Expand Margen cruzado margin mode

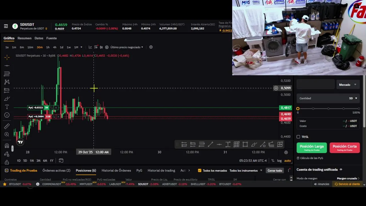coord(348,179)
